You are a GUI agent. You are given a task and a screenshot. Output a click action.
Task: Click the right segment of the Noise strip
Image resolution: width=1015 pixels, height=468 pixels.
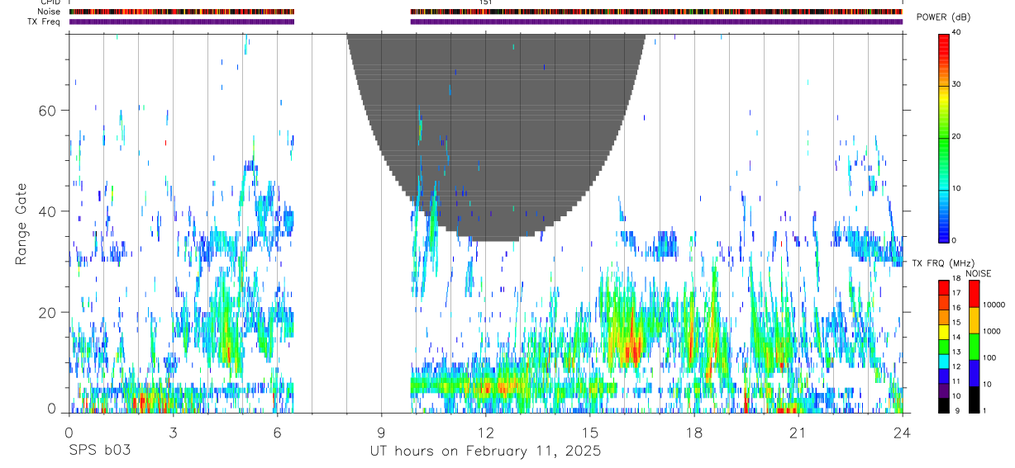pyautogui.click(x=656, y=12)
